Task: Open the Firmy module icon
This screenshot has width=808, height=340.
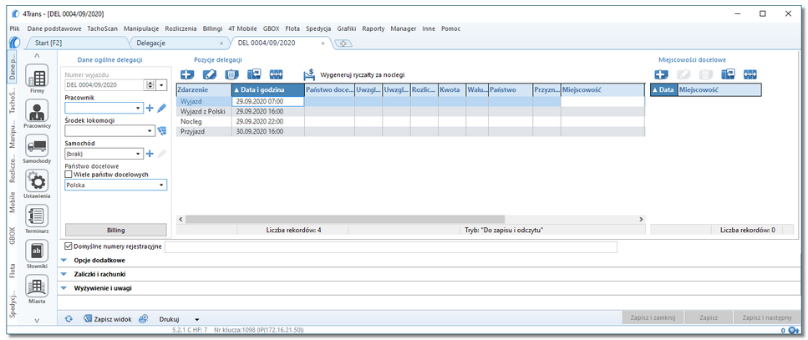Action: point(37,77)
